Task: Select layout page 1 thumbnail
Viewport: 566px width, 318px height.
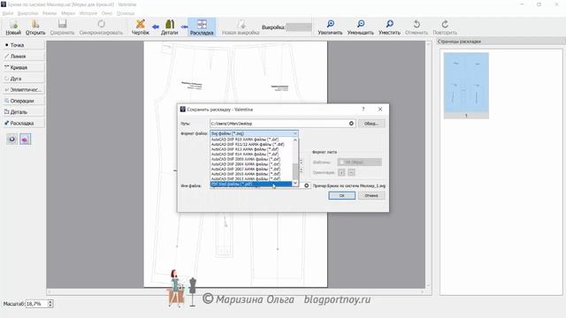Action: [466, 86]
